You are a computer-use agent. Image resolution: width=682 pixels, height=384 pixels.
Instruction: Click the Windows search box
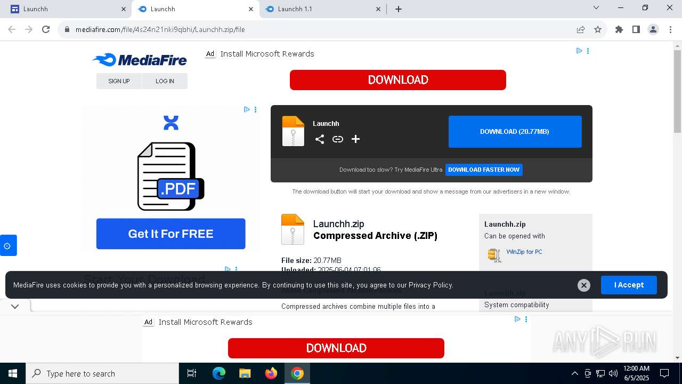point(102,373)
